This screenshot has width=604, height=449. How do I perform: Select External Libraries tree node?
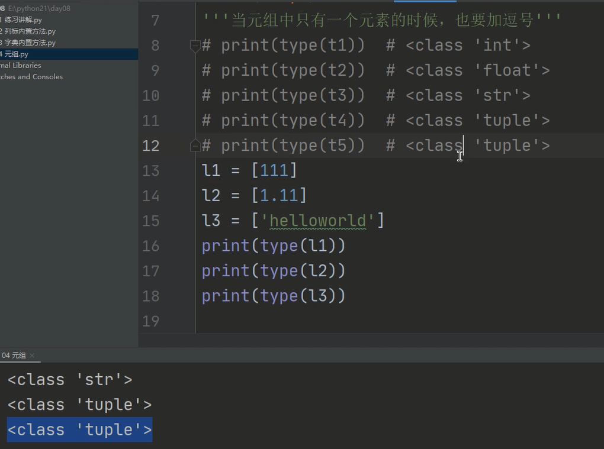20,66
